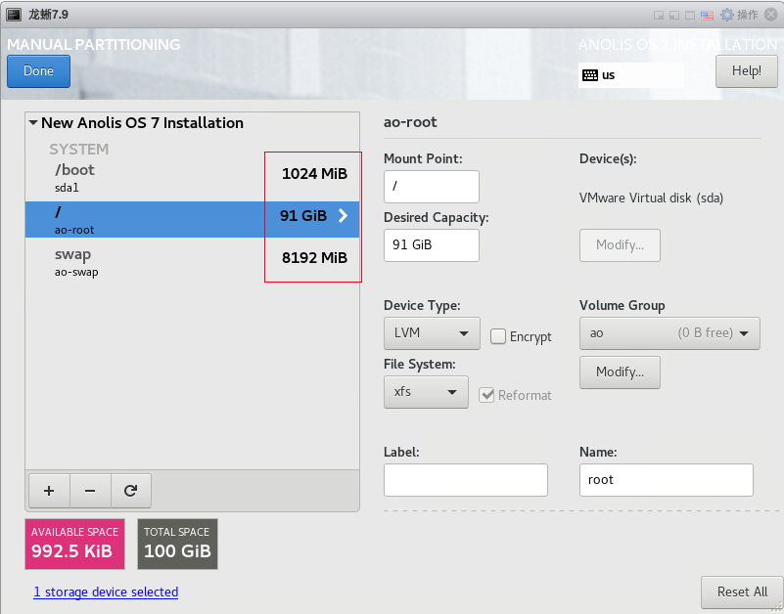This screenshot has height=614, width=784.
Task: Toggle the Encrypt checkbox
Action: coord(497,336)
